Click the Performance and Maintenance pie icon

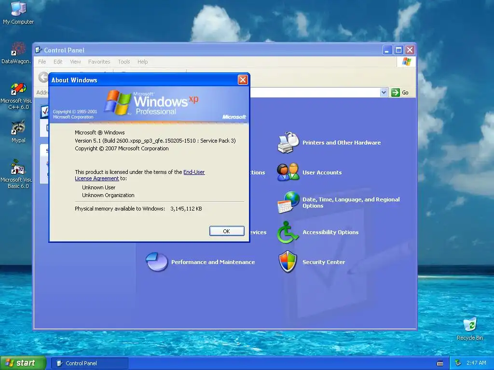coord(157,262)
